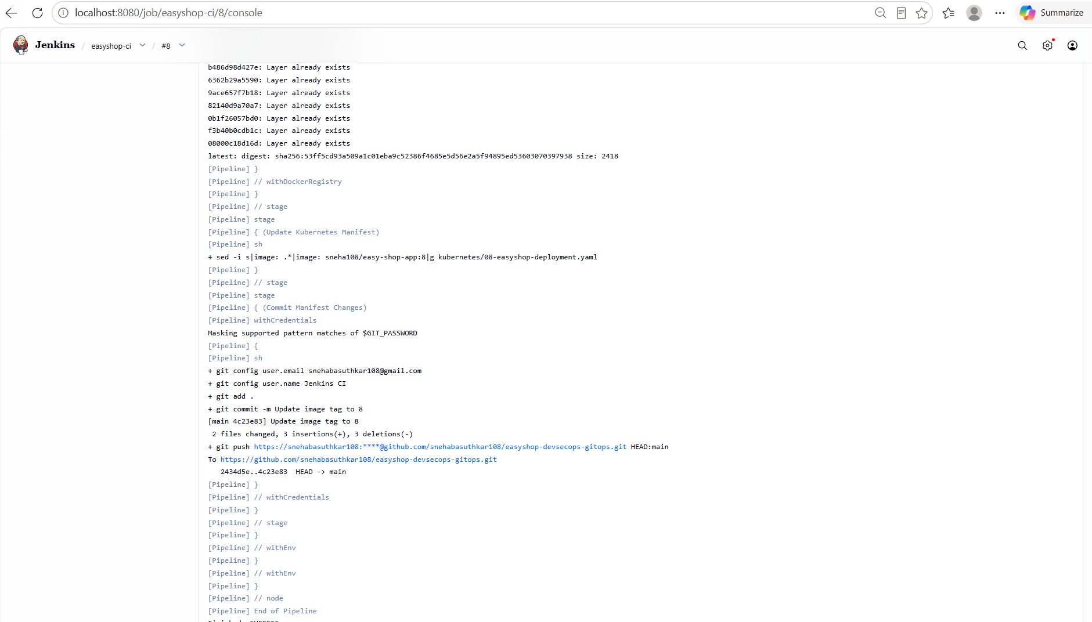Viewport: 1092px width, 622px height.
Task: Click 'git config user.name Jenkins CI' line
Action: pyautogui.click(x=276, y=384)
